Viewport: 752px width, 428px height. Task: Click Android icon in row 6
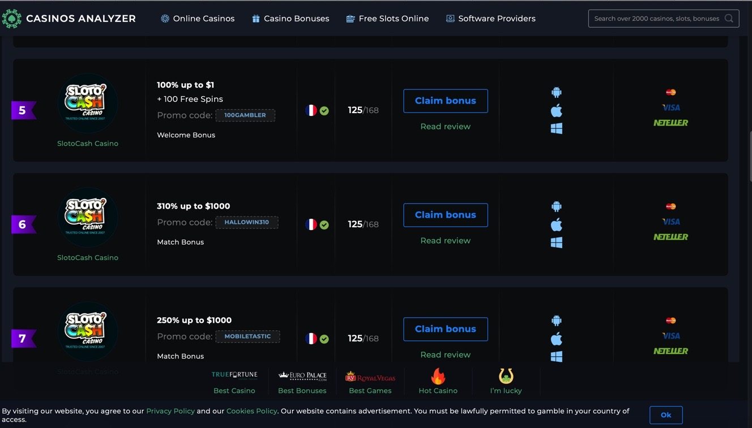click(x=557, y=206)
